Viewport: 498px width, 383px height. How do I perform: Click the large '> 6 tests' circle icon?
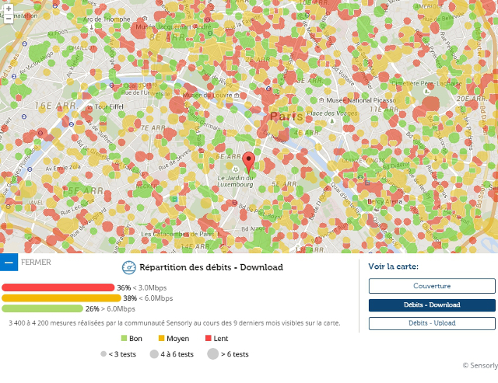pos(212,354)
